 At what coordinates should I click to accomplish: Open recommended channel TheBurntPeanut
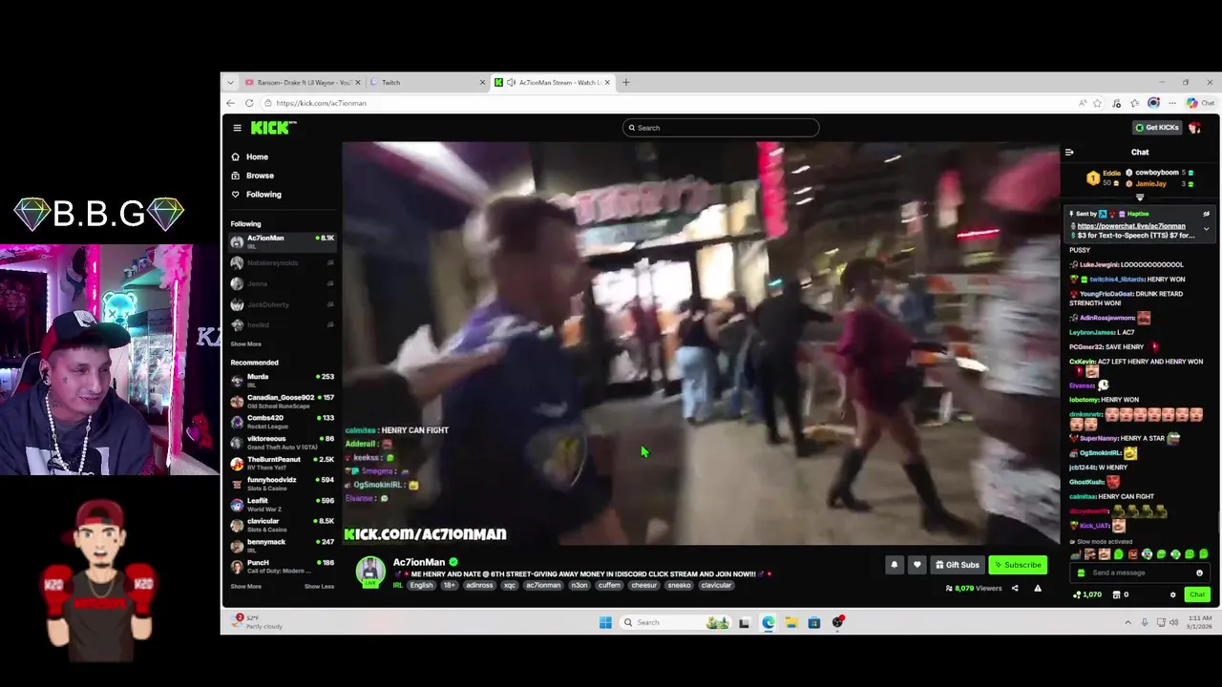click(282, 463)
